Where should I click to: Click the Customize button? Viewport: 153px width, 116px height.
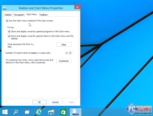64,61
